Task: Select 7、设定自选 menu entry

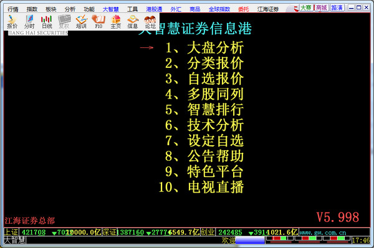Action: coord(204,140)
